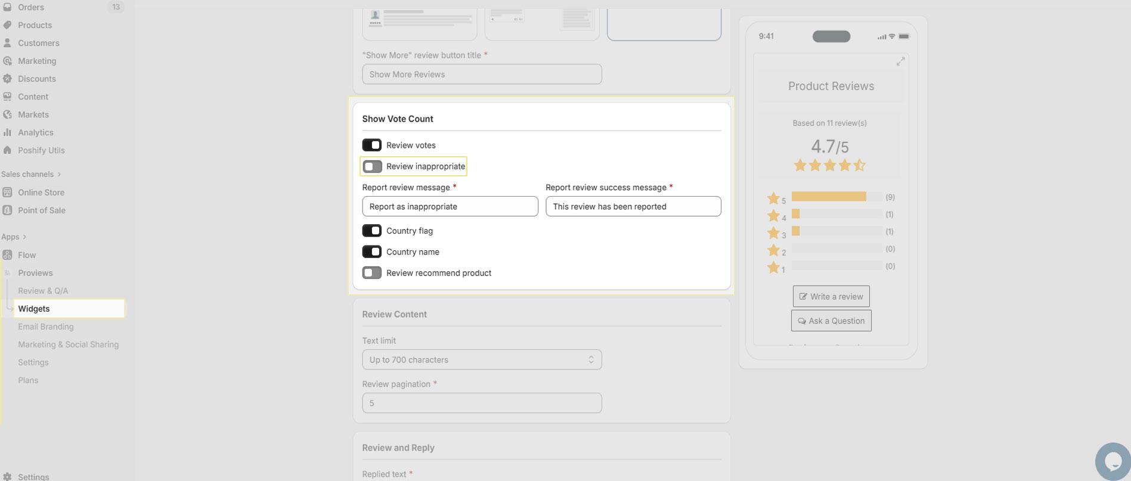Image resolution: width=1131 pixels, height=481 pixels.
Task: Go to Review & Q/A page
Action: pyautogui.click(x=43, y=291)
